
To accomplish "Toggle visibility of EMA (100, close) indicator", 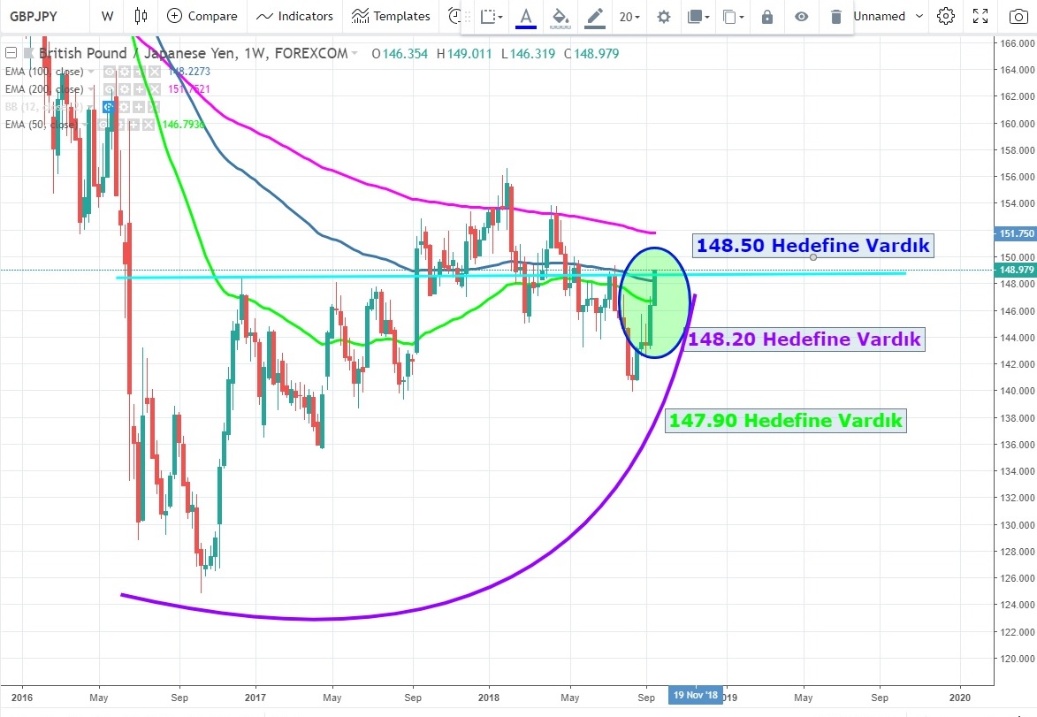I will [110, 72].
